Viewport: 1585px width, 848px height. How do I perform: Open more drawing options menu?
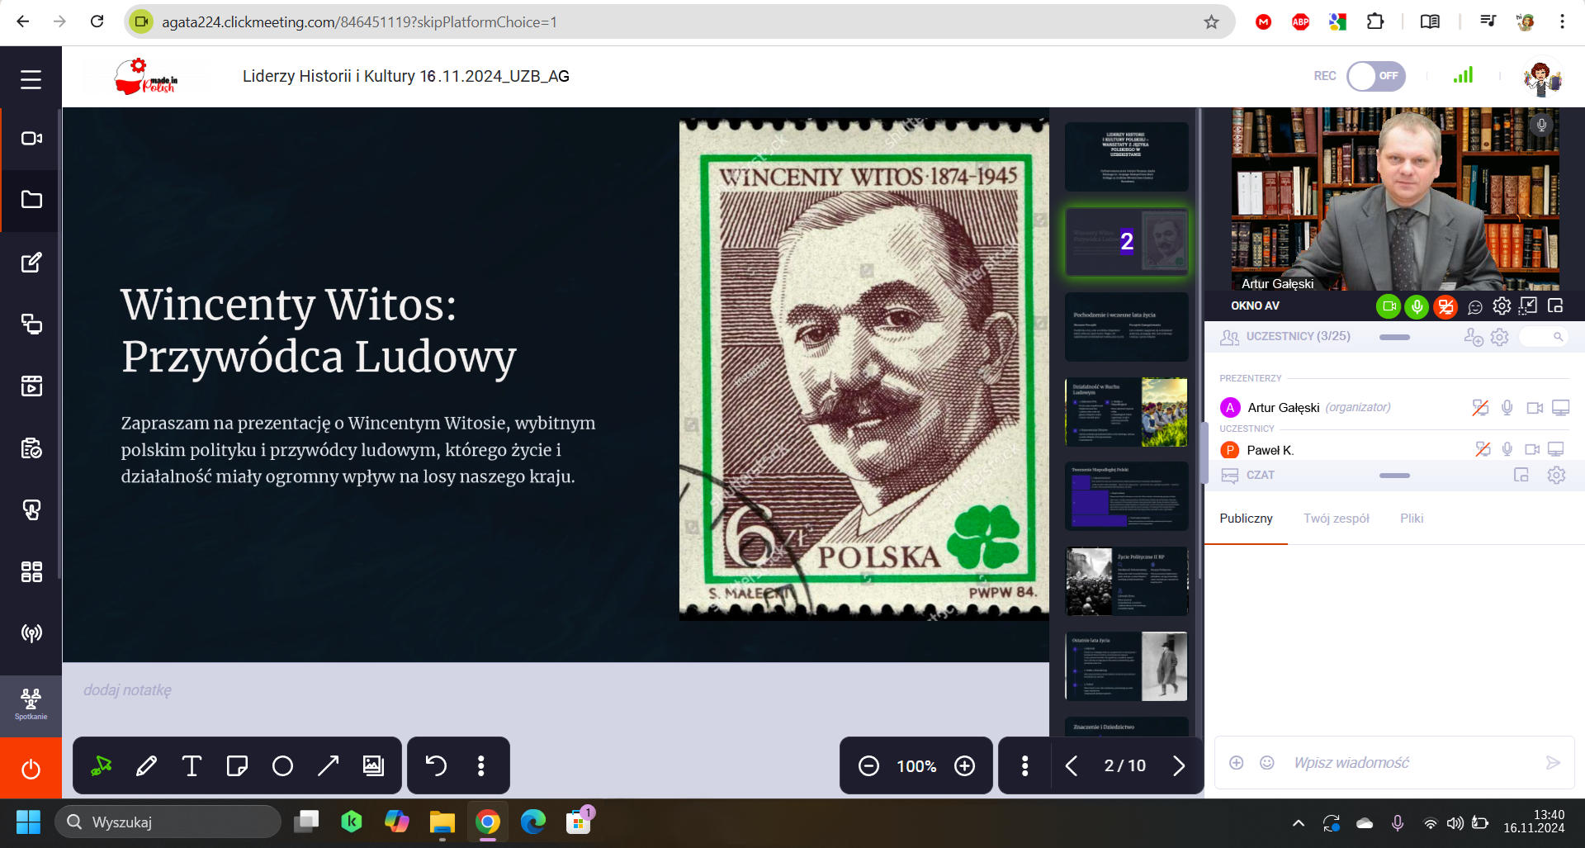(x=480, y=765)
